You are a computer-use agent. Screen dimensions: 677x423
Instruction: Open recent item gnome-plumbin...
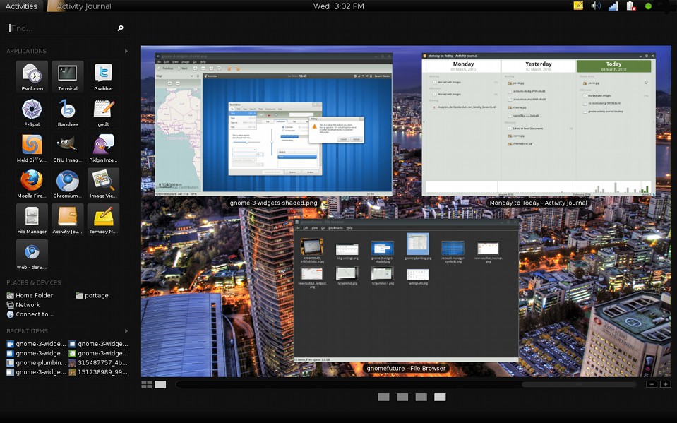[37, 362]
